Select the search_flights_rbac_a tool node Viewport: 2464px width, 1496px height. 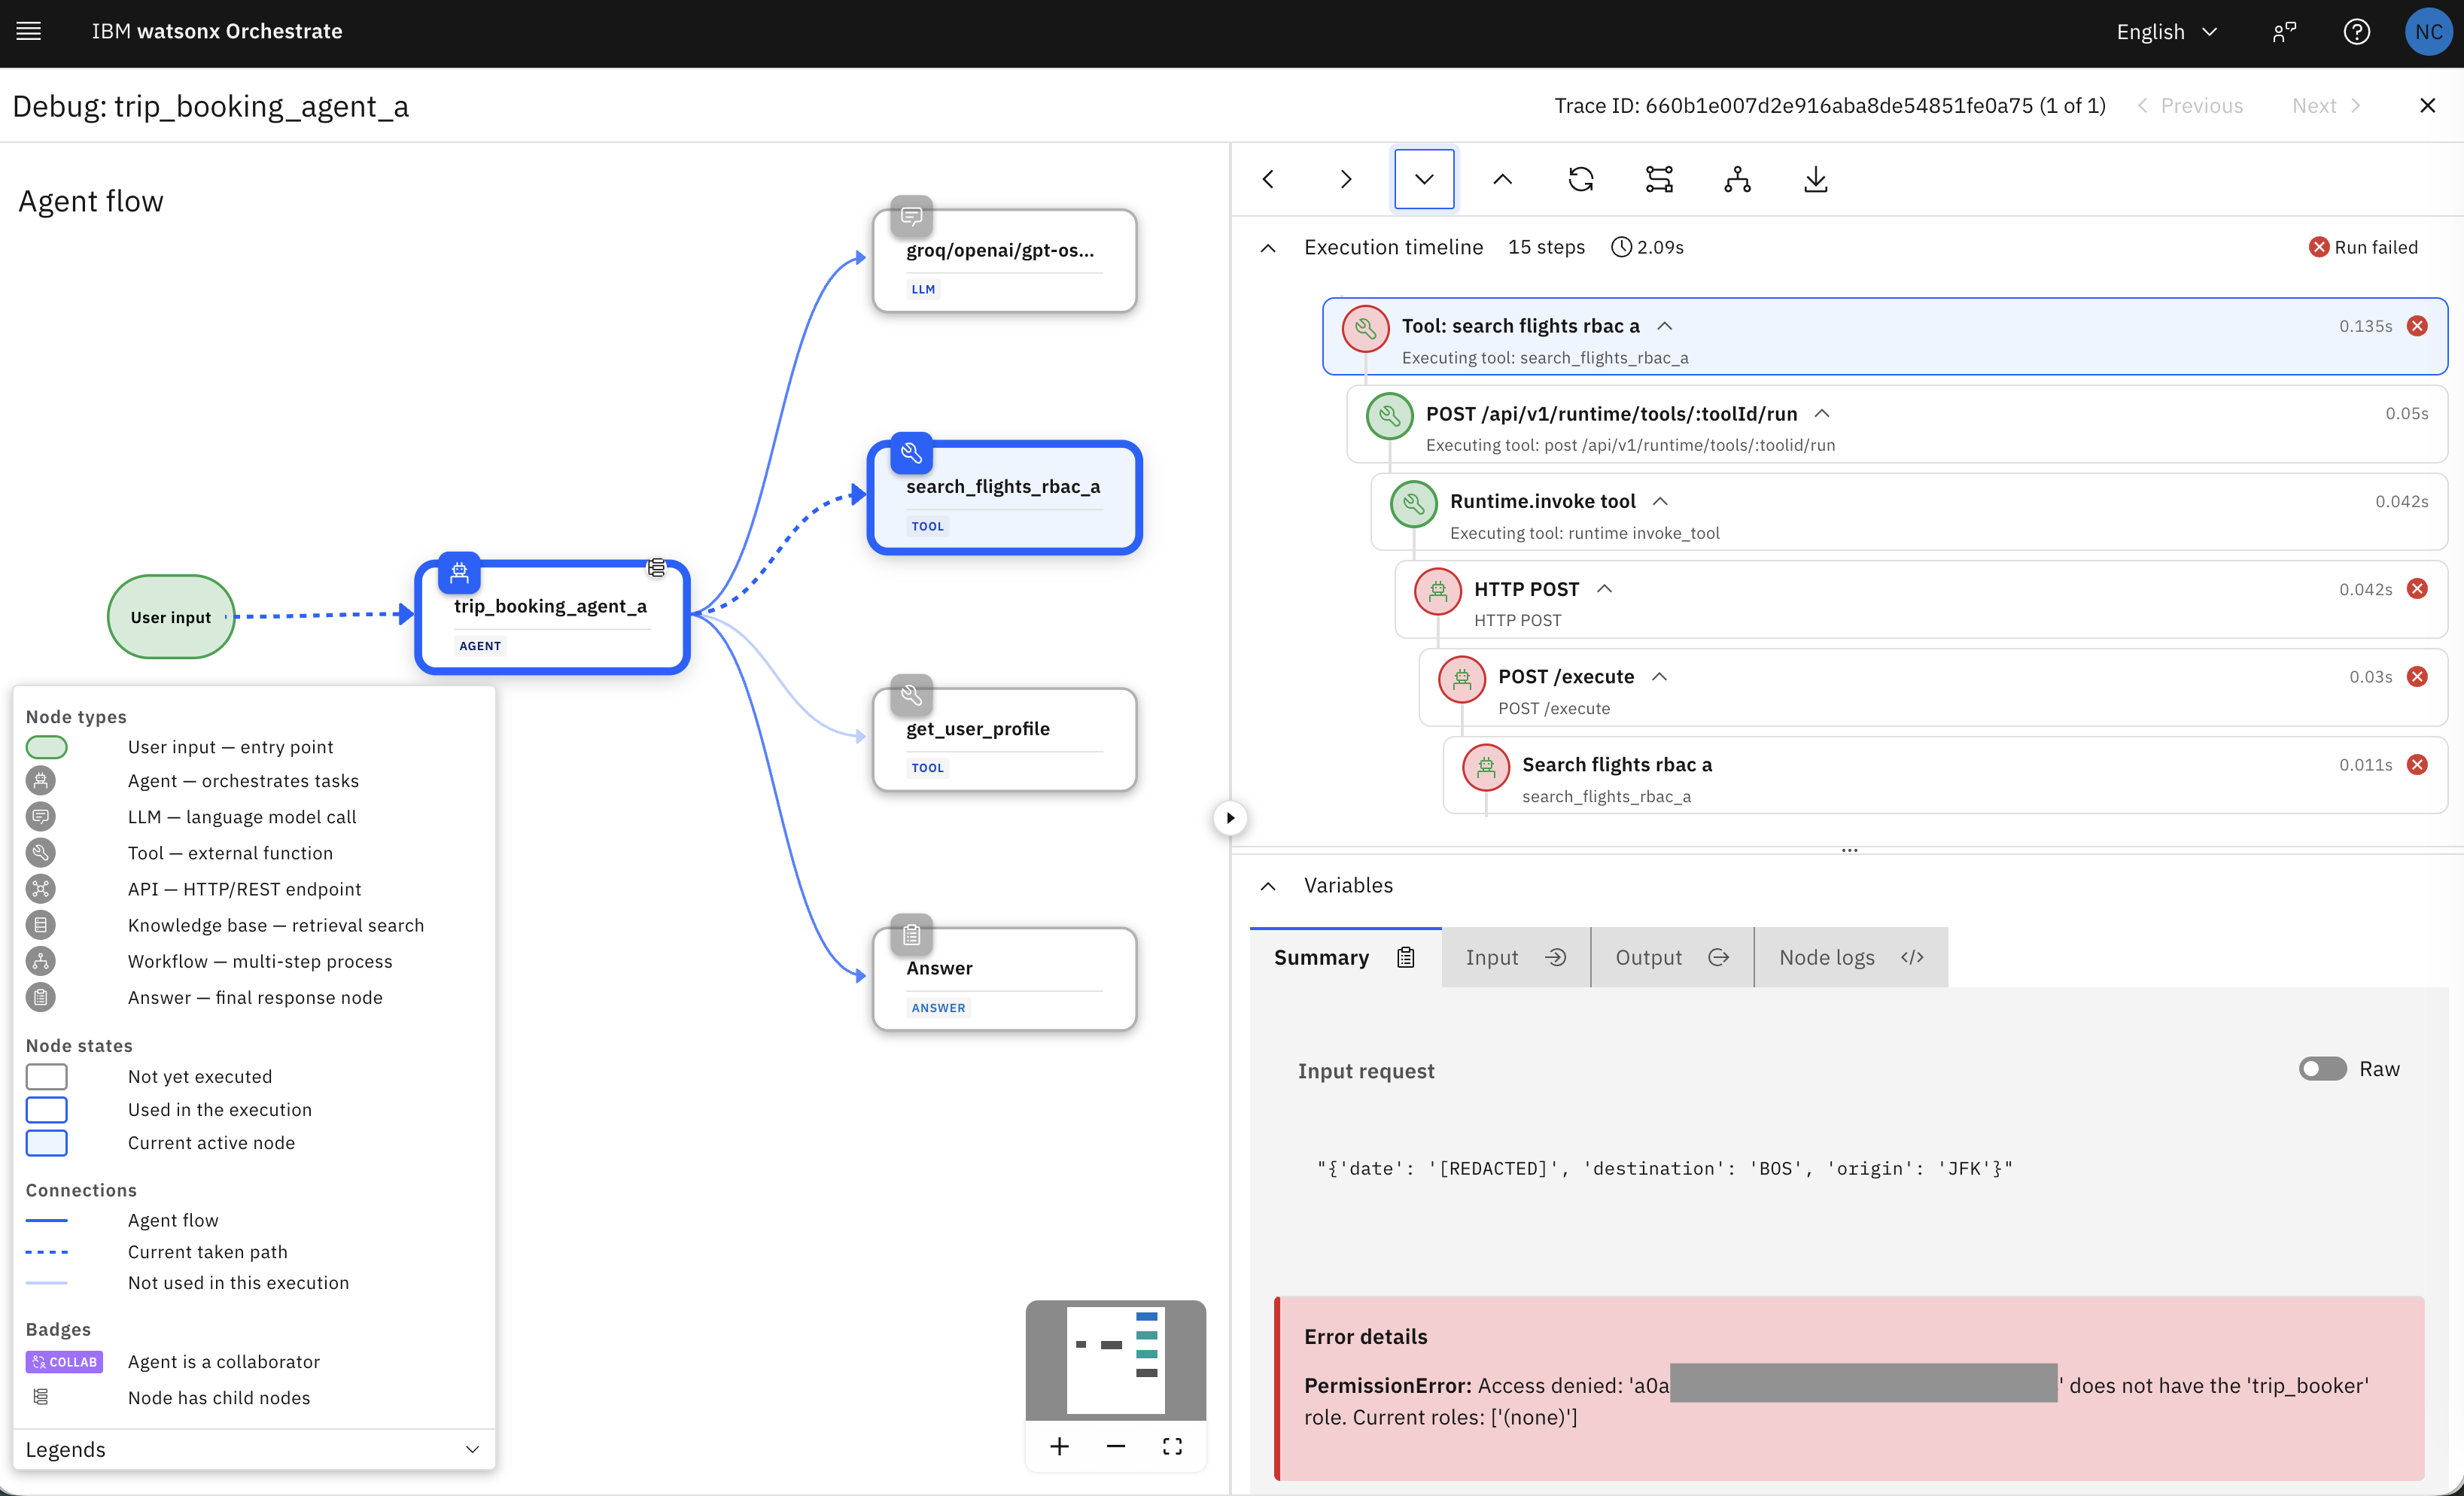(x=1004, y=497)
